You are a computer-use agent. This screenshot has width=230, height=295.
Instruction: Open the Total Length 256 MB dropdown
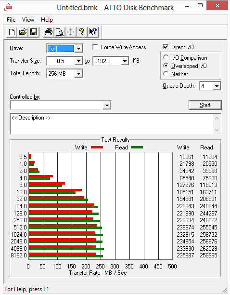pyautogui.click(x=78, y=74)
